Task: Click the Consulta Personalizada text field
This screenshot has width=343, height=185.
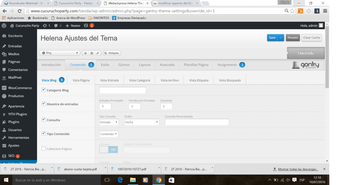Action: (197, 122)
